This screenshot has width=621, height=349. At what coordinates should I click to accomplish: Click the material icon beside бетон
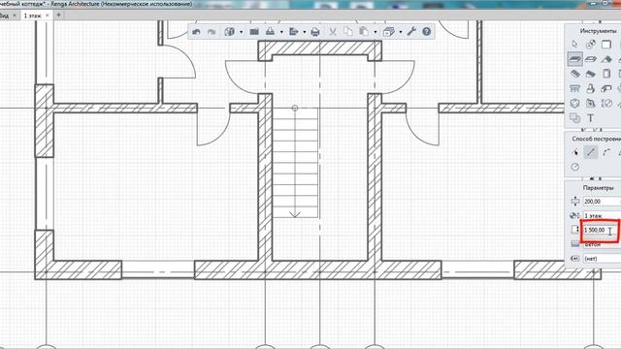pyautogui.click(x=574, y=244)
